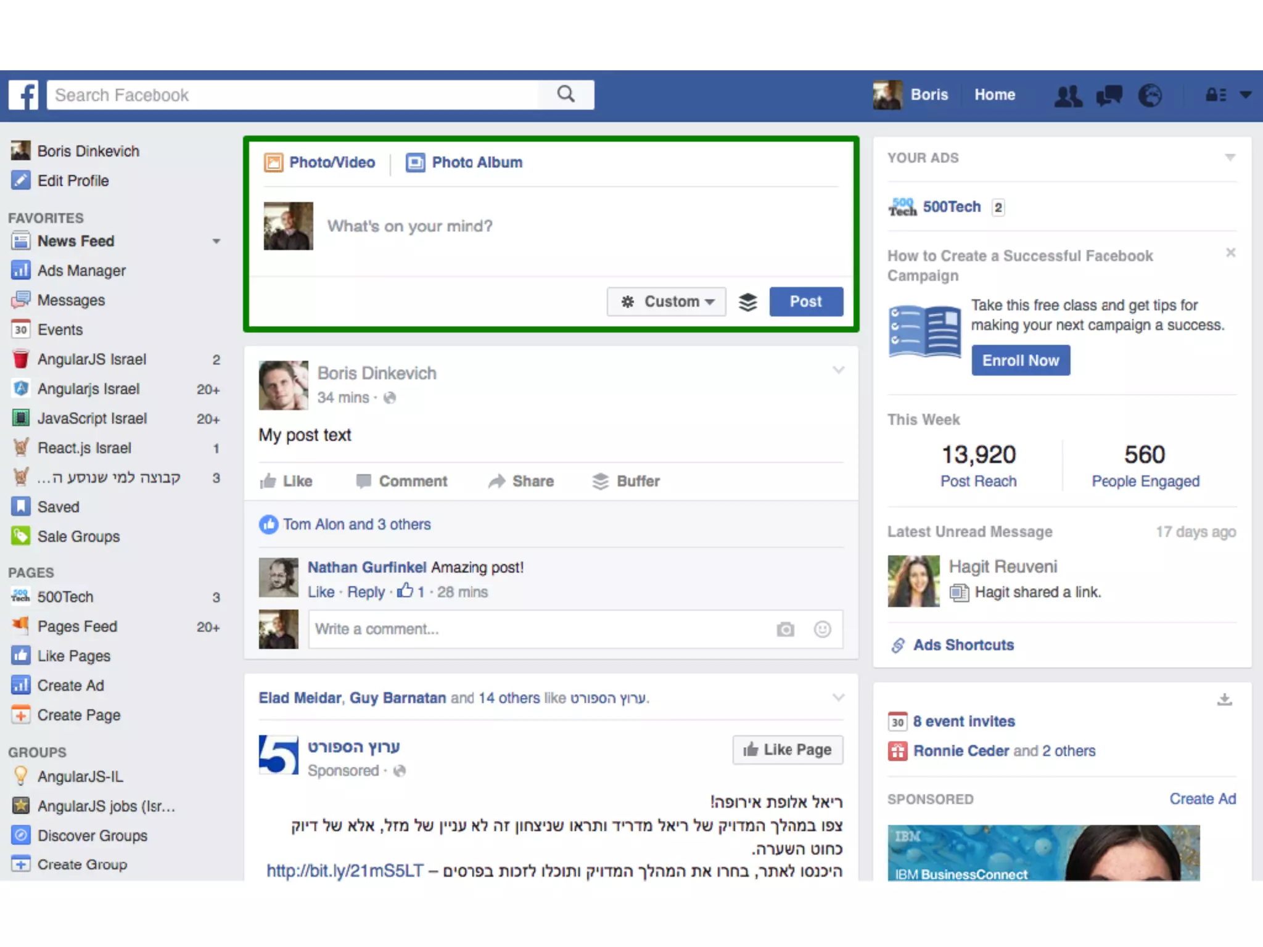The width and height of the screenshot is (1263, 947).
Task: Open Nathan Gurfinkel's profile link
Action: point(367,567)
